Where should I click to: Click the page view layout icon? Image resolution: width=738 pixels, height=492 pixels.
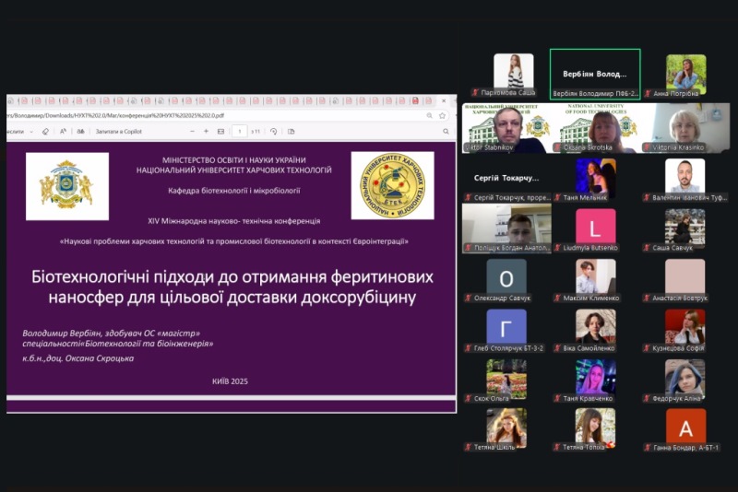(291, 131)
